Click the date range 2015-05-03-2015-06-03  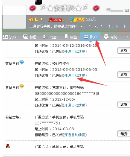(75, 70)
